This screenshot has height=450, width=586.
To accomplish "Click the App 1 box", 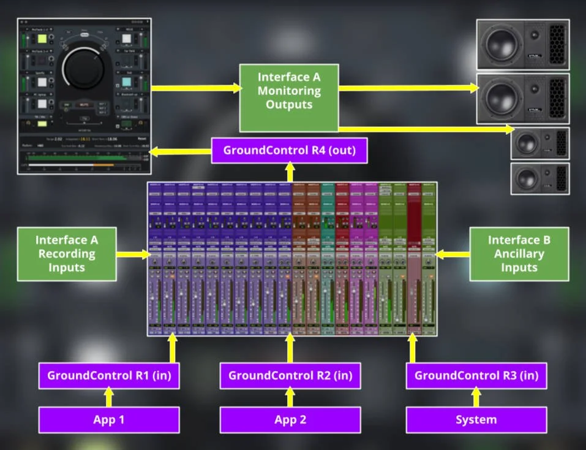I will point(108,419).
